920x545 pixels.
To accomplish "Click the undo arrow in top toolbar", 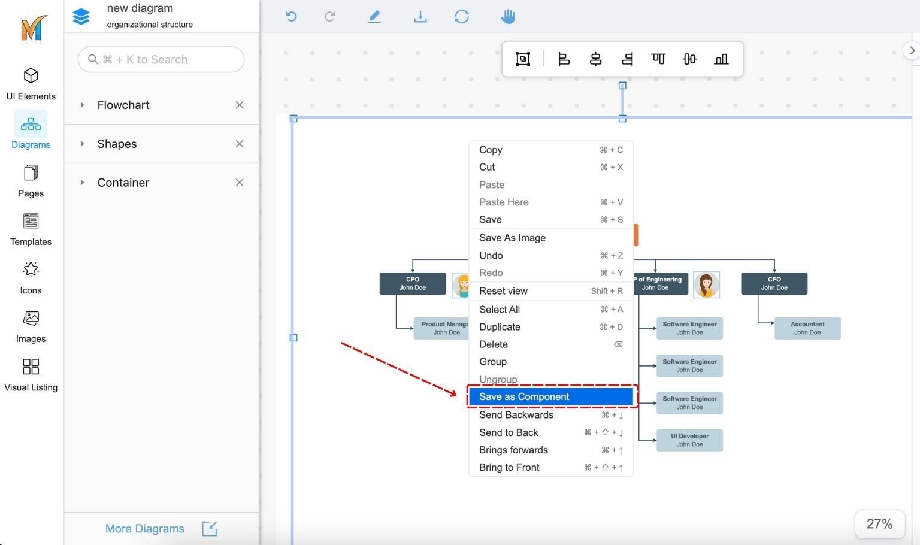I will [x=292, y=17].
